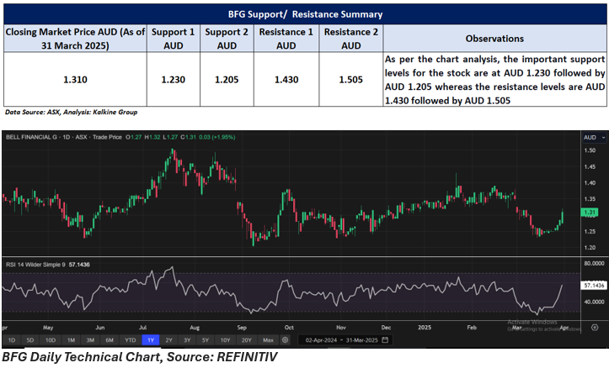Click the 57.1436 RSI value label on axis
This screenshot has width=609, height=368.
(594, 285)
